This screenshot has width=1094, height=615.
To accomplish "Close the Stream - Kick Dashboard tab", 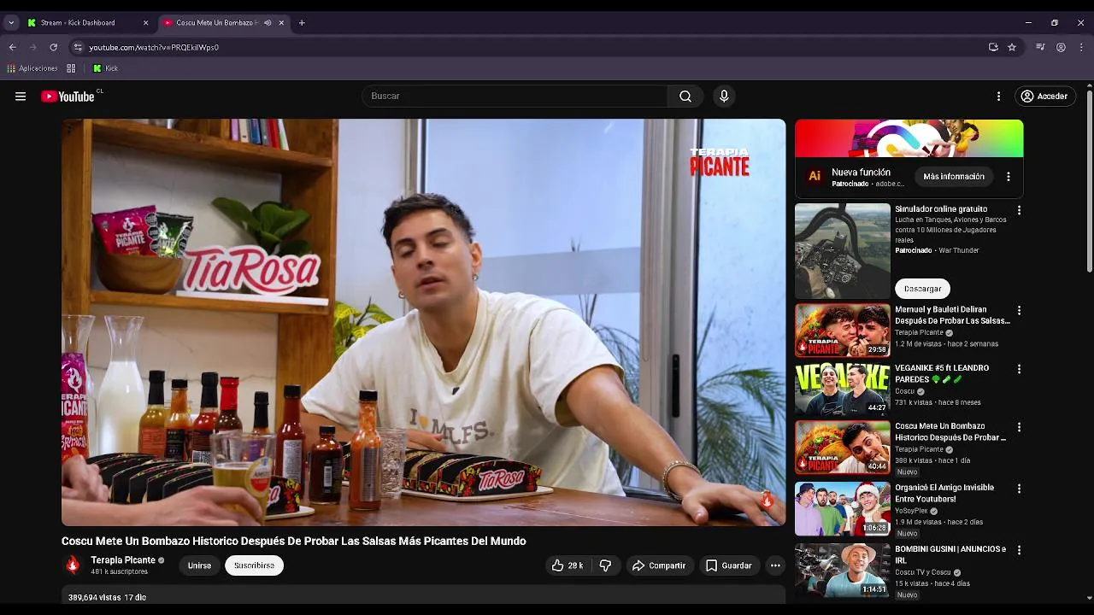I will [145, 23].
